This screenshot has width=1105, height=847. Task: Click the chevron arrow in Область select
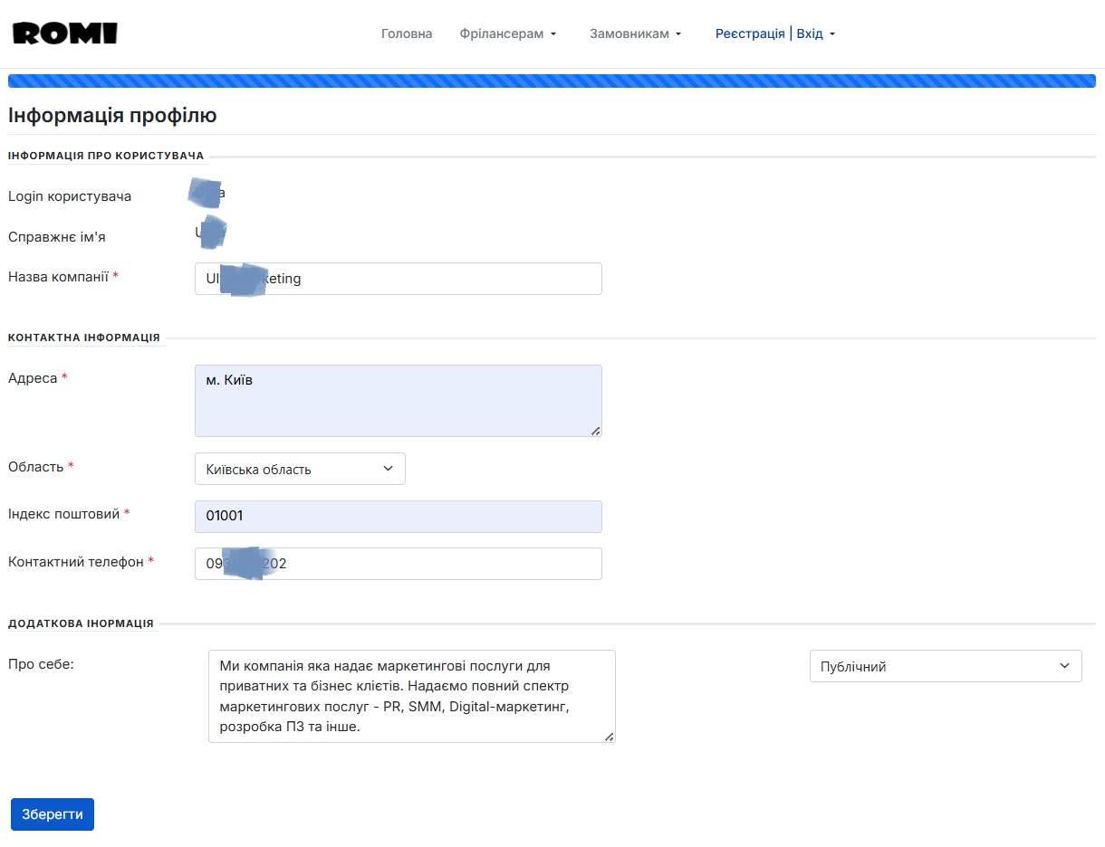[x=388, y=469]
